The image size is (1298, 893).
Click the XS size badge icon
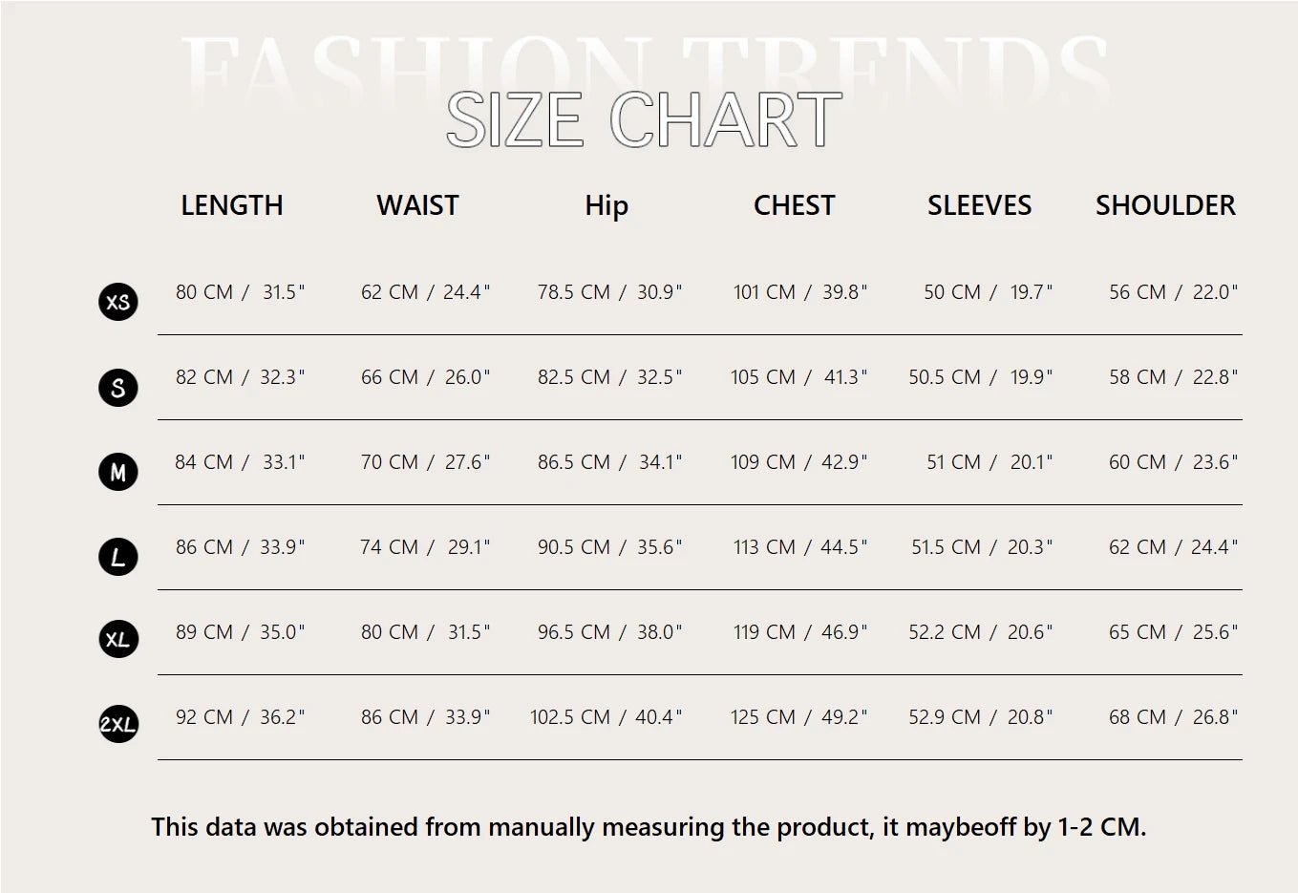coord(118,302)
